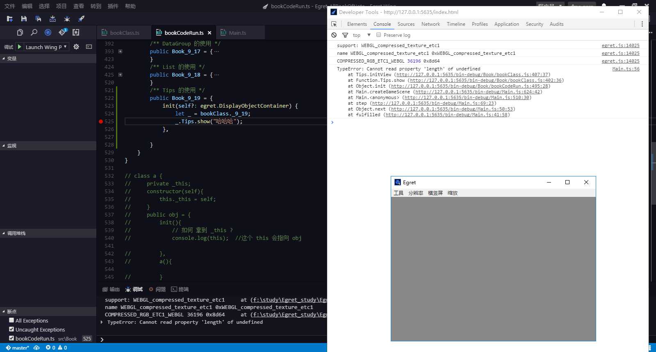This screenshot has height=352, width=656.
Task: Open the search sidebar icon
Action: (x=34, y=32)
